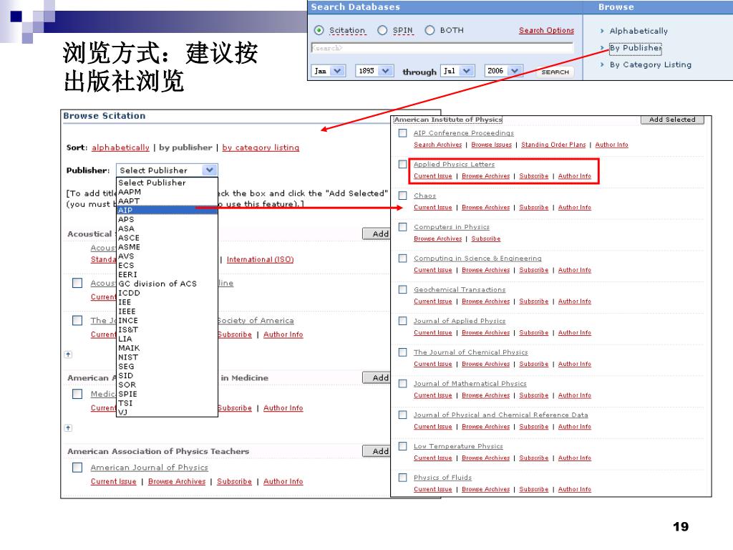Image resolution: width=733 pixels, height=550 pixels.
Task: Check the Chaos journal checkbox
Action: [x=402, y=196]
